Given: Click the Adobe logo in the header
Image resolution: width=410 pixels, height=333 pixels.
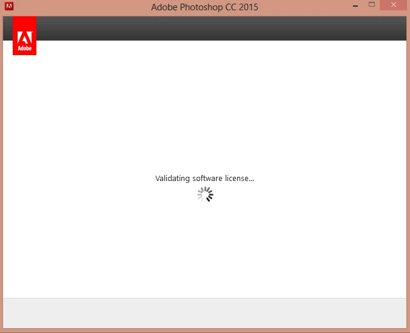Looking at the screenshot, I should [x=25, y=36].
